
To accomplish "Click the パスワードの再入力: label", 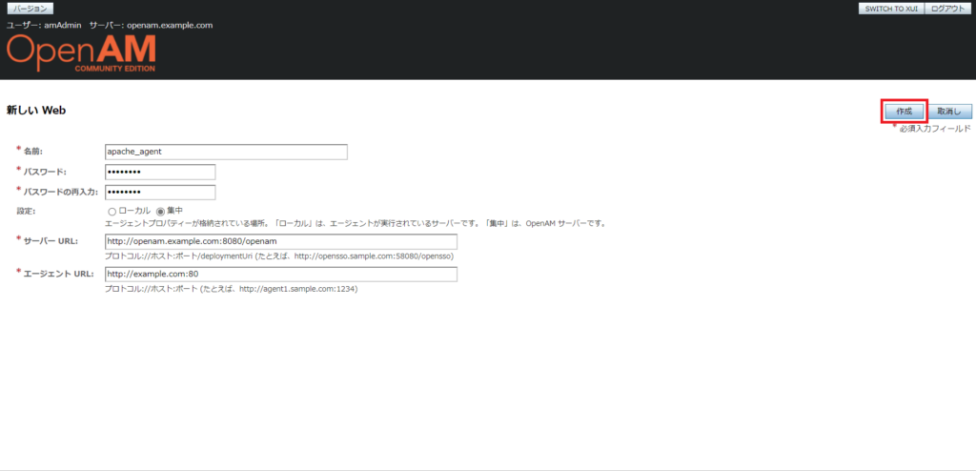I will 60,192.
